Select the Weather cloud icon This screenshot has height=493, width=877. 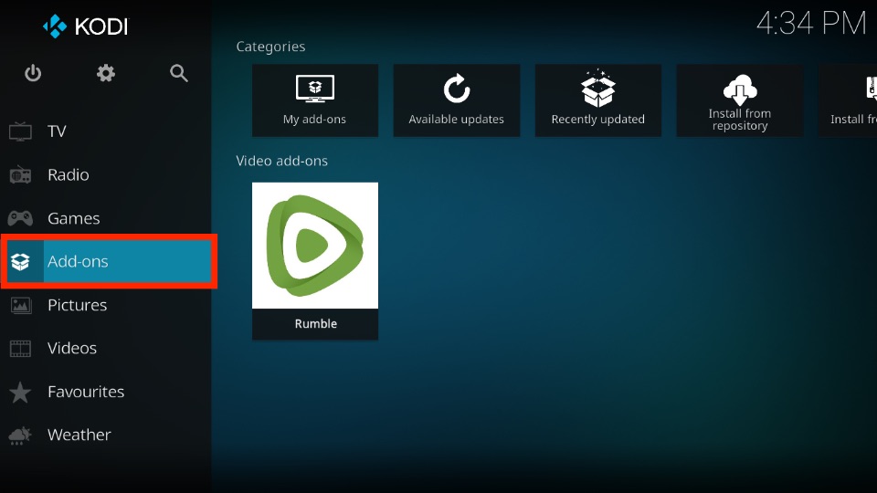click(20, 435)
